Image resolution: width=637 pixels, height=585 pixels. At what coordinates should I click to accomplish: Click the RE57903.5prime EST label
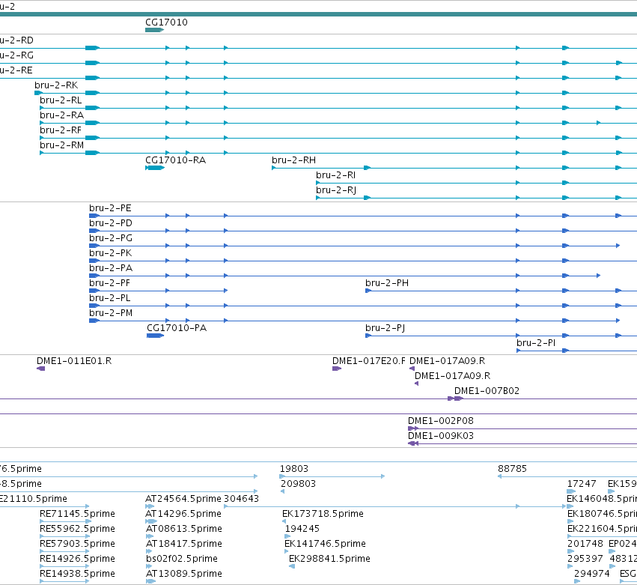pos(77,544)
